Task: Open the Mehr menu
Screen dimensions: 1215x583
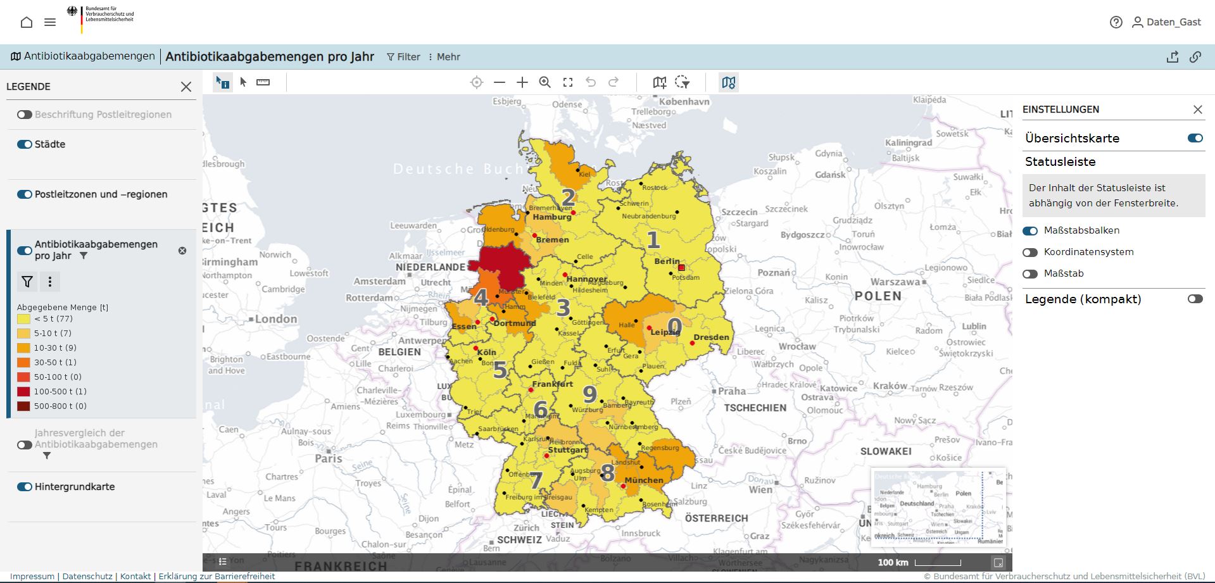Action: tap(444, 57)
